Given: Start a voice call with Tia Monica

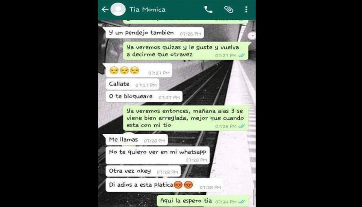Looking at the screenshot, I should 208,9.
